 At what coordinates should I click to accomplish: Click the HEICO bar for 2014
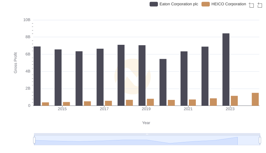(45, 104)
